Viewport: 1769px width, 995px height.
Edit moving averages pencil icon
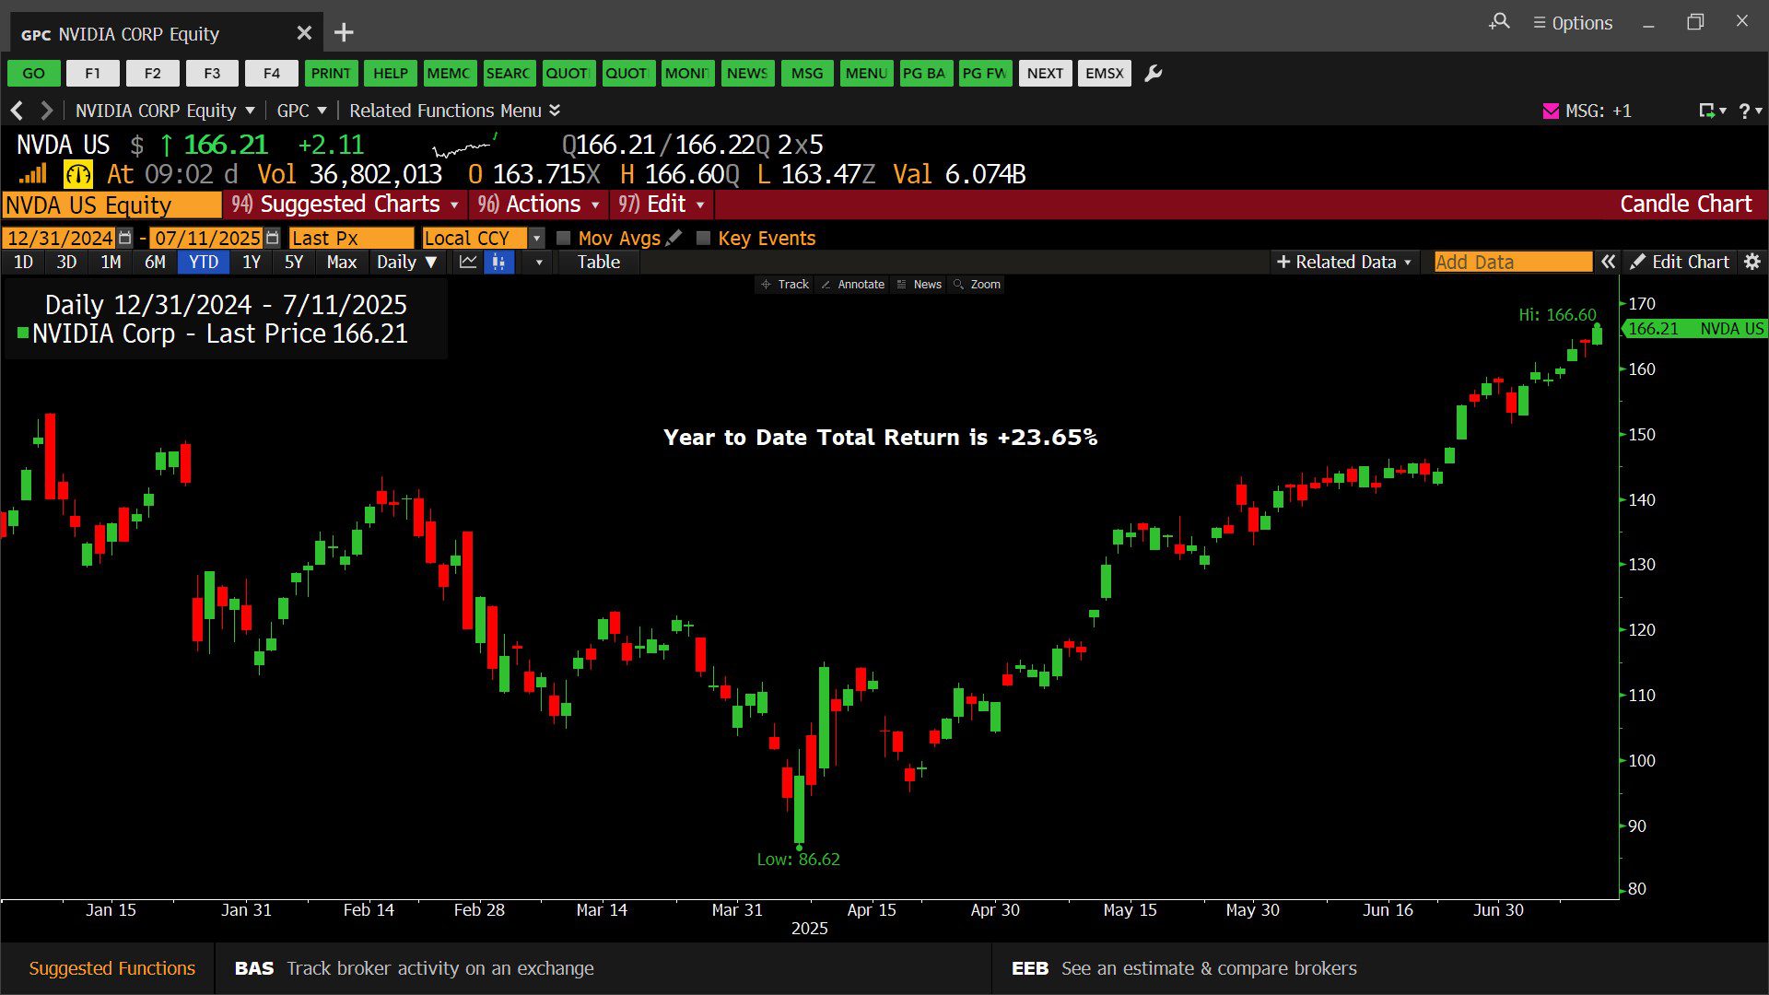tap(674, 238)
